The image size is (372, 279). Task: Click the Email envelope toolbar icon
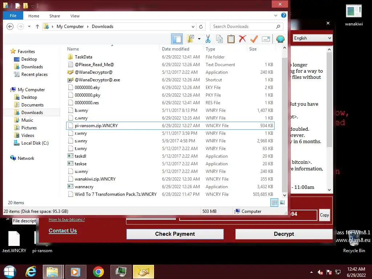[266, 39]
